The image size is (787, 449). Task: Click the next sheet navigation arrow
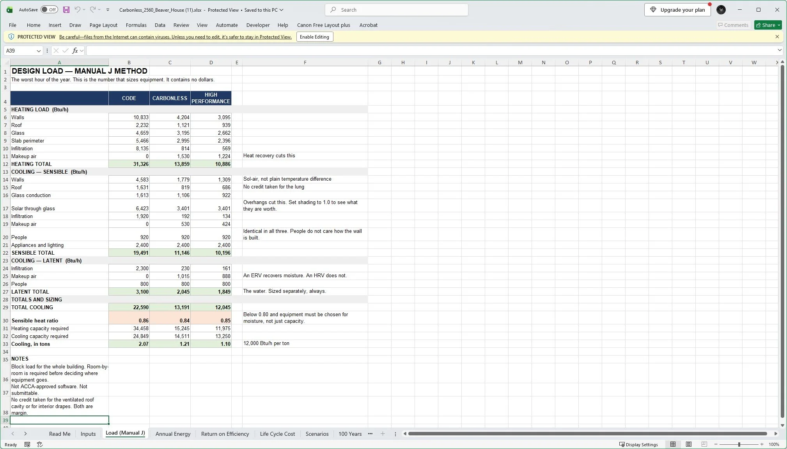pyautogui.click(x=25, y=434)
